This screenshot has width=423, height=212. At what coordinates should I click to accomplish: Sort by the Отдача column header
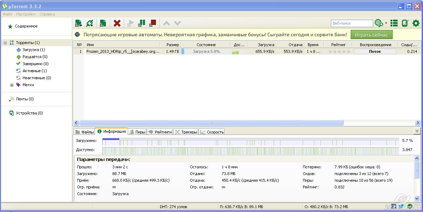[291, 45]
